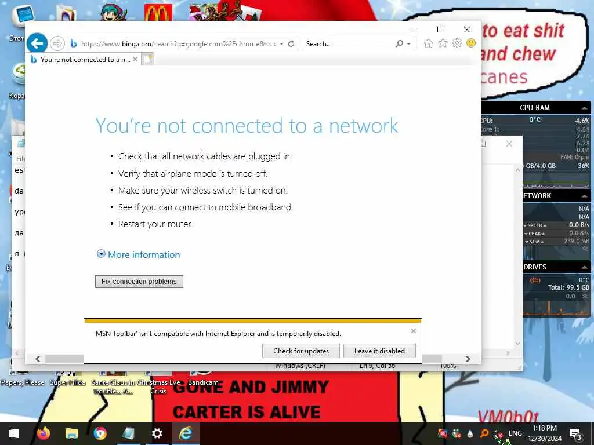Collapse the NETWORK gadget section
594x445 pixels.
point(584,196)
